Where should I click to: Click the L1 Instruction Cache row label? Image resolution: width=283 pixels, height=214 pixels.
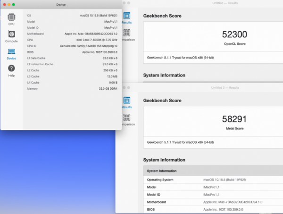[40, 64]
